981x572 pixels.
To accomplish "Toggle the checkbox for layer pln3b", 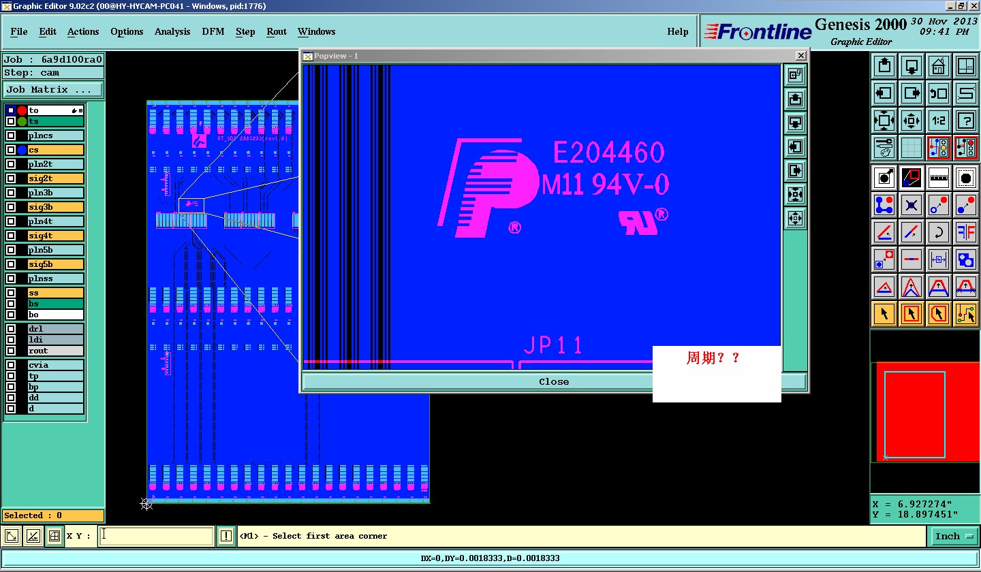I will tap(11, 193).
